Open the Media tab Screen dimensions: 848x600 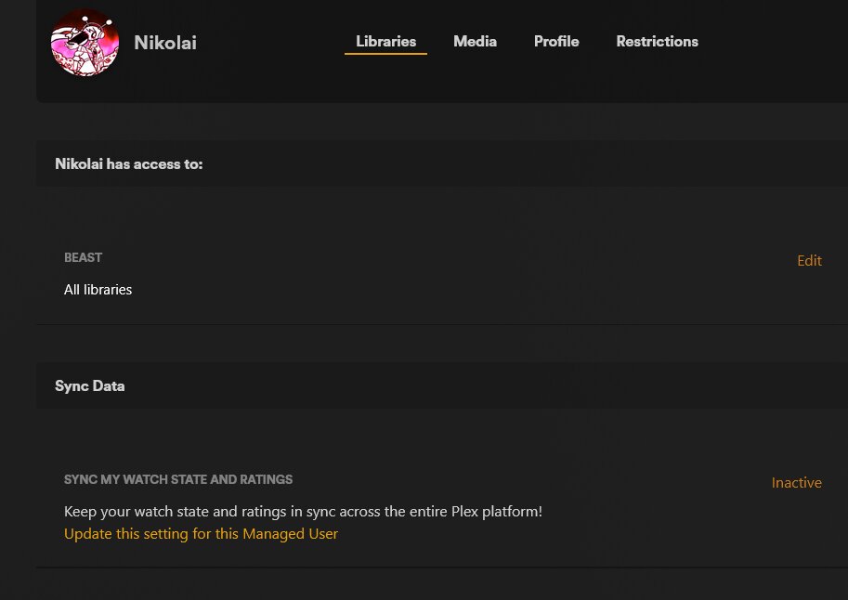click(475, 41)
